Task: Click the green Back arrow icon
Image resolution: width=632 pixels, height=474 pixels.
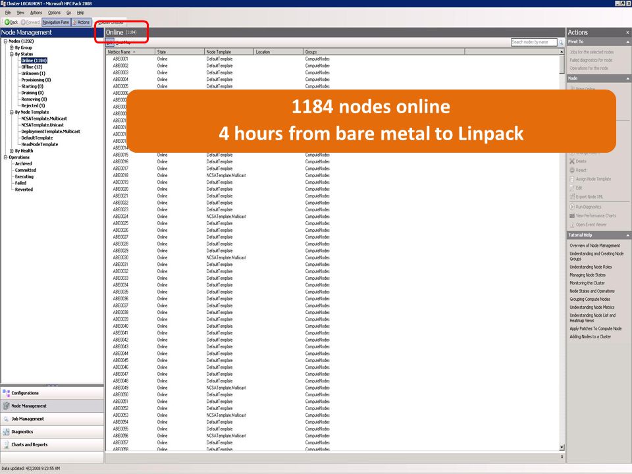Action: click(x=7, y=22)
